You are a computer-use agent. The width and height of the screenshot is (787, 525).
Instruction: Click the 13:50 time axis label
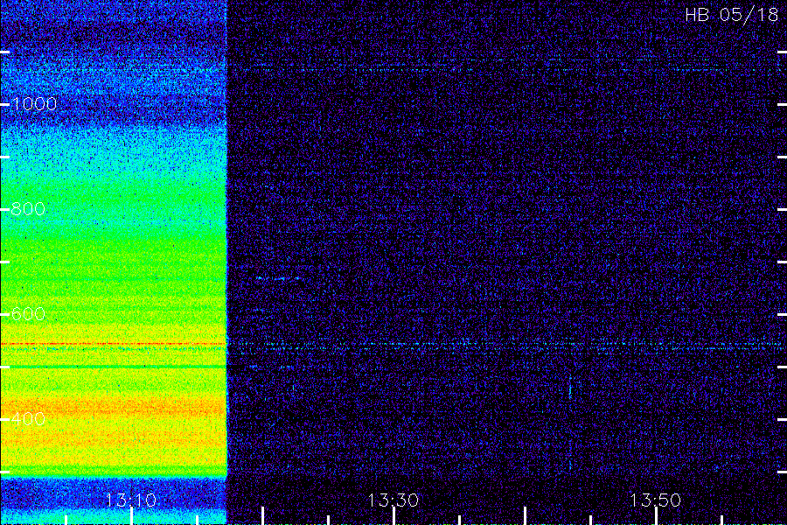point(655,500)
